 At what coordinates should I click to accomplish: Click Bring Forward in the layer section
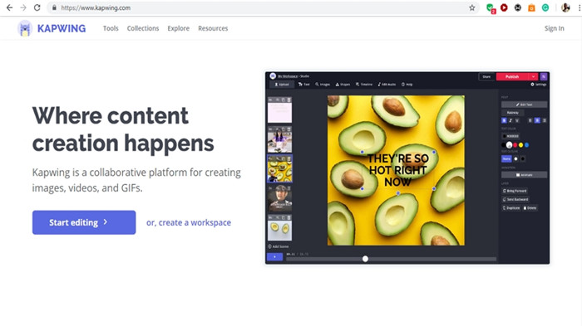pos(515,191)
